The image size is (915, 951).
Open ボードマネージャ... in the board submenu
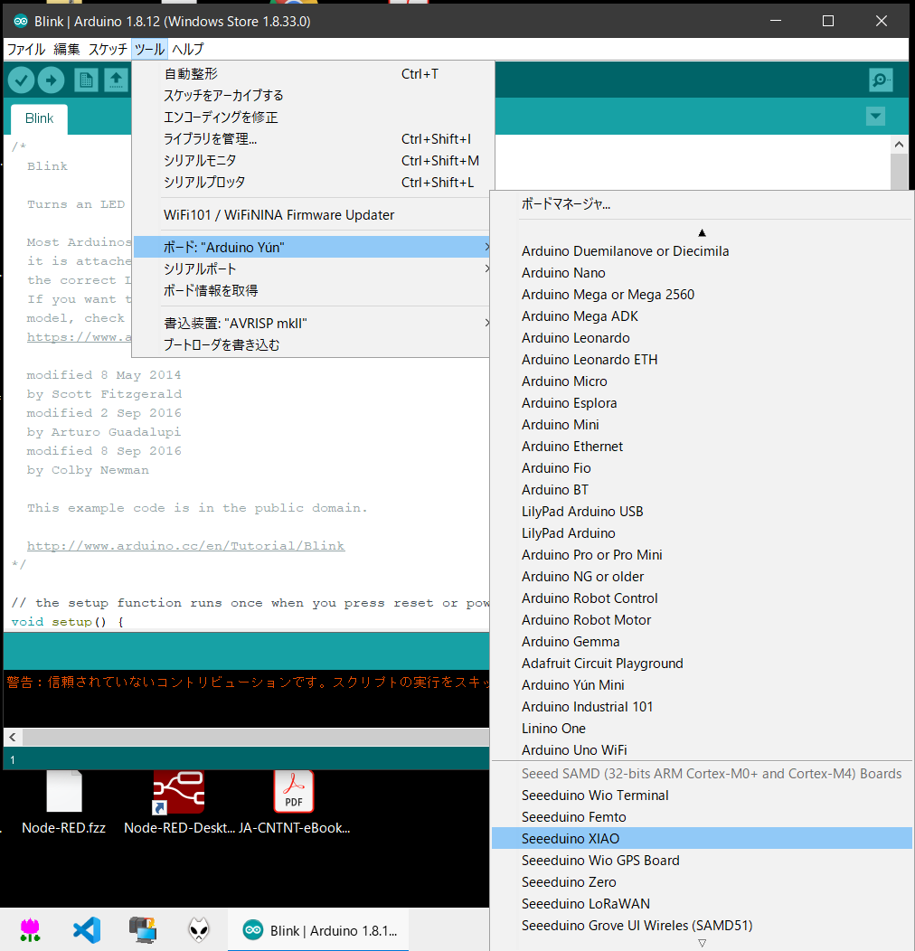702,204
